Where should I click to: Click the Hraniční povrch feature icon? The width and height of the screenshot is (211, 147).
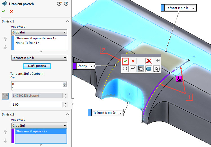[5, 4]
